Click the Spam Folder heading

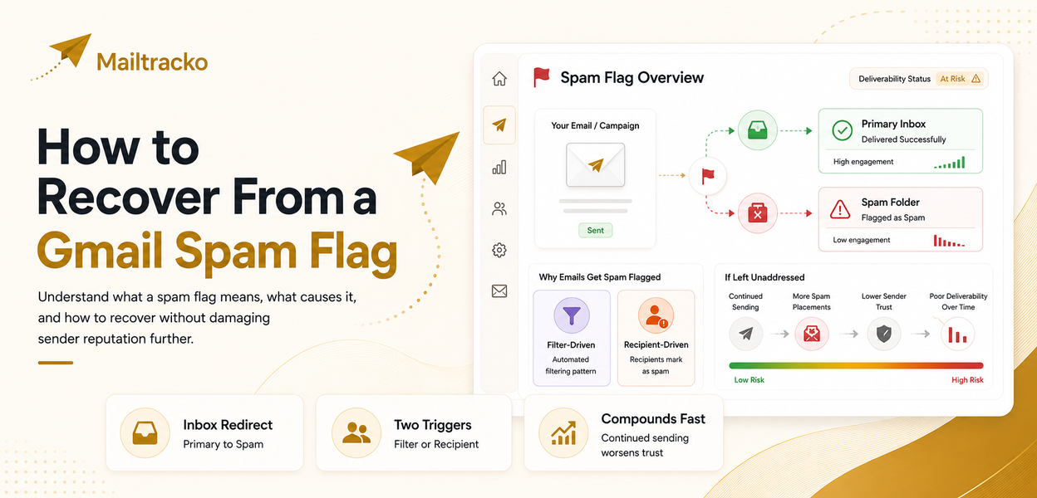pos(890,202)
